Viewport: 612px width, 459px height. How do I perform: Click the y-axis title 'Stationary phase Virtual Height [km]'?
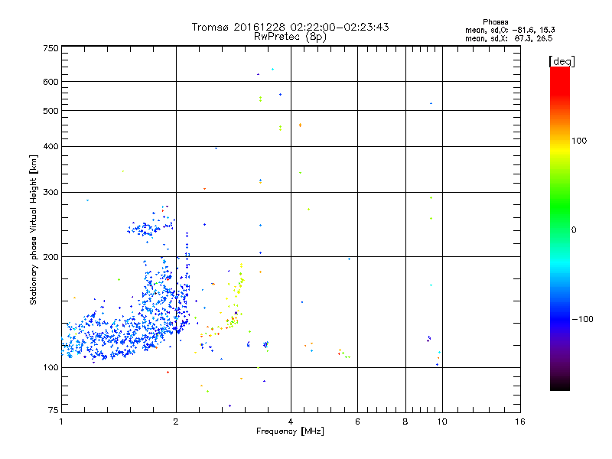pos(34,230)
